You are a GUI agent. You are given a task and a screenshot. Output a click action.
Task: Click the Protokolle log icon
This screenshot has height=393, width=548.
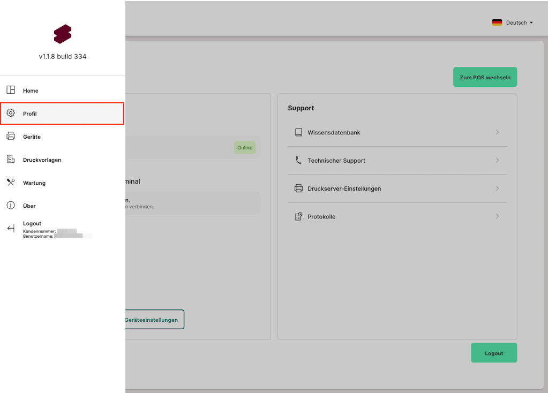click(x=298, y=217)
